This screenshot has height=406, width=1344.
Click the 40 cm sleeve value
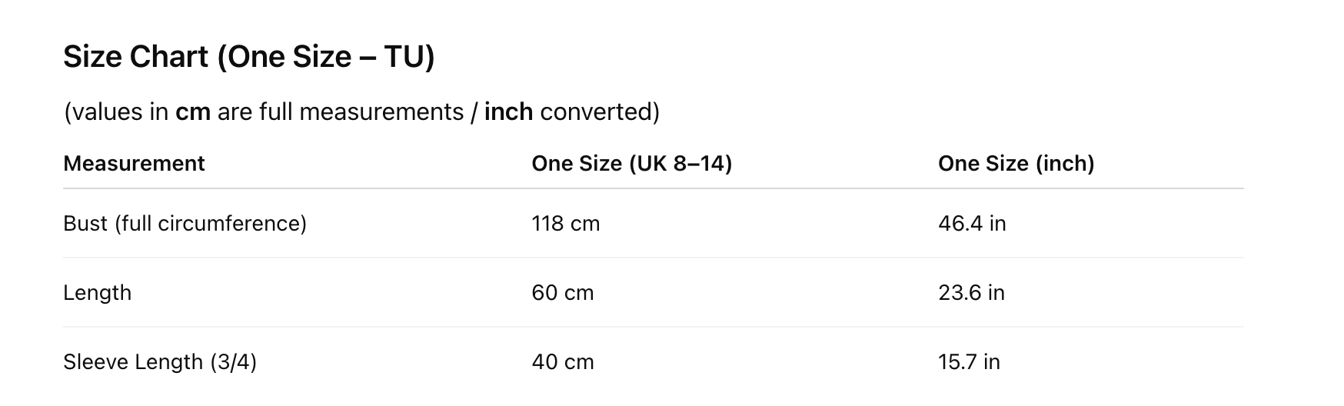562,362
